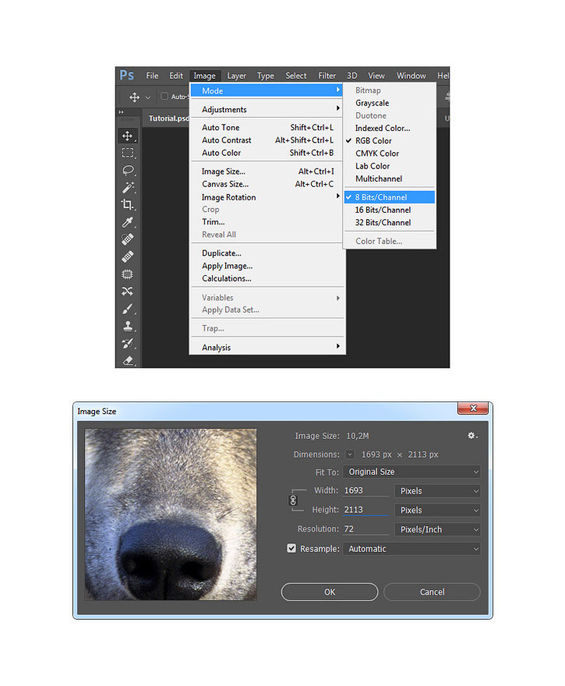Viewport: 565px width, 686px height.
Task: Click Move tool icon in options bar
Action: 134,97
